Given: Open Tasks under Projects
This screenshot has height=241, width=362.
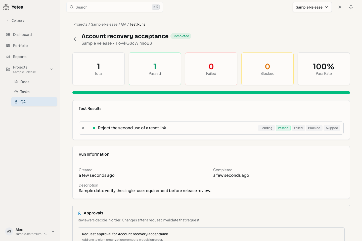Looking at the screenshot, I should [34, 92].
